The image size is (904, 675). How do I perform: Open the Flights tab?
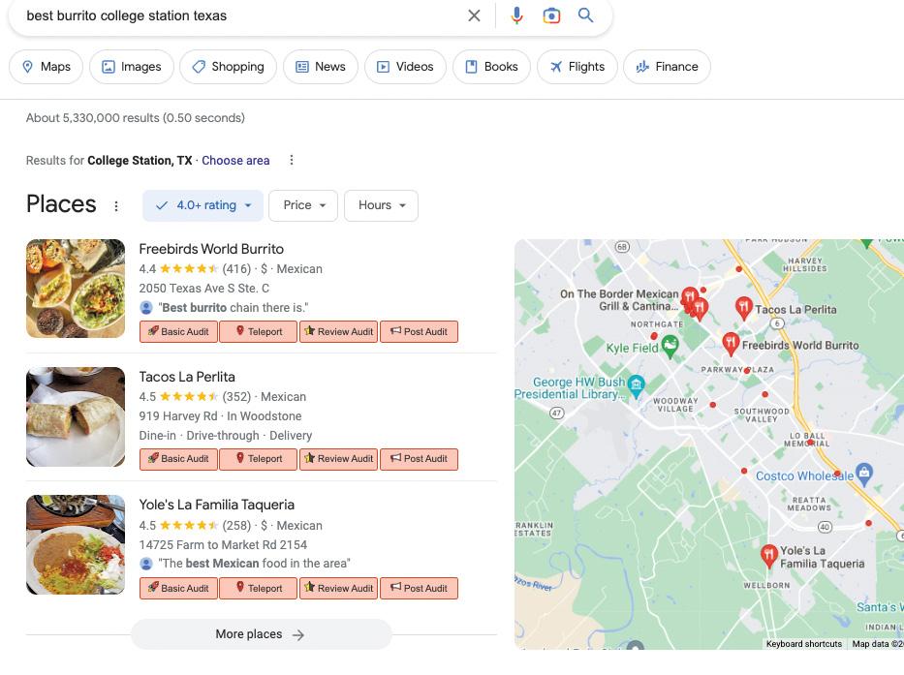(577, 67)
